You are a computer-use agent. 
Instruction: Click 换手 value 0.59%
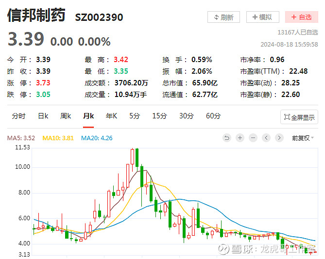pos(202,60)
